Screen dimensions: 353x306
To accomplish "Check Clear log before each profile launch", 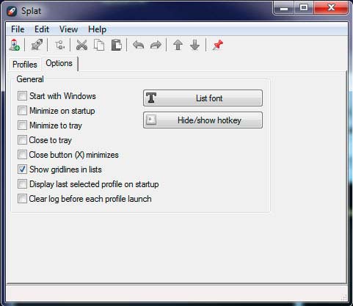I will click(22, 199).
